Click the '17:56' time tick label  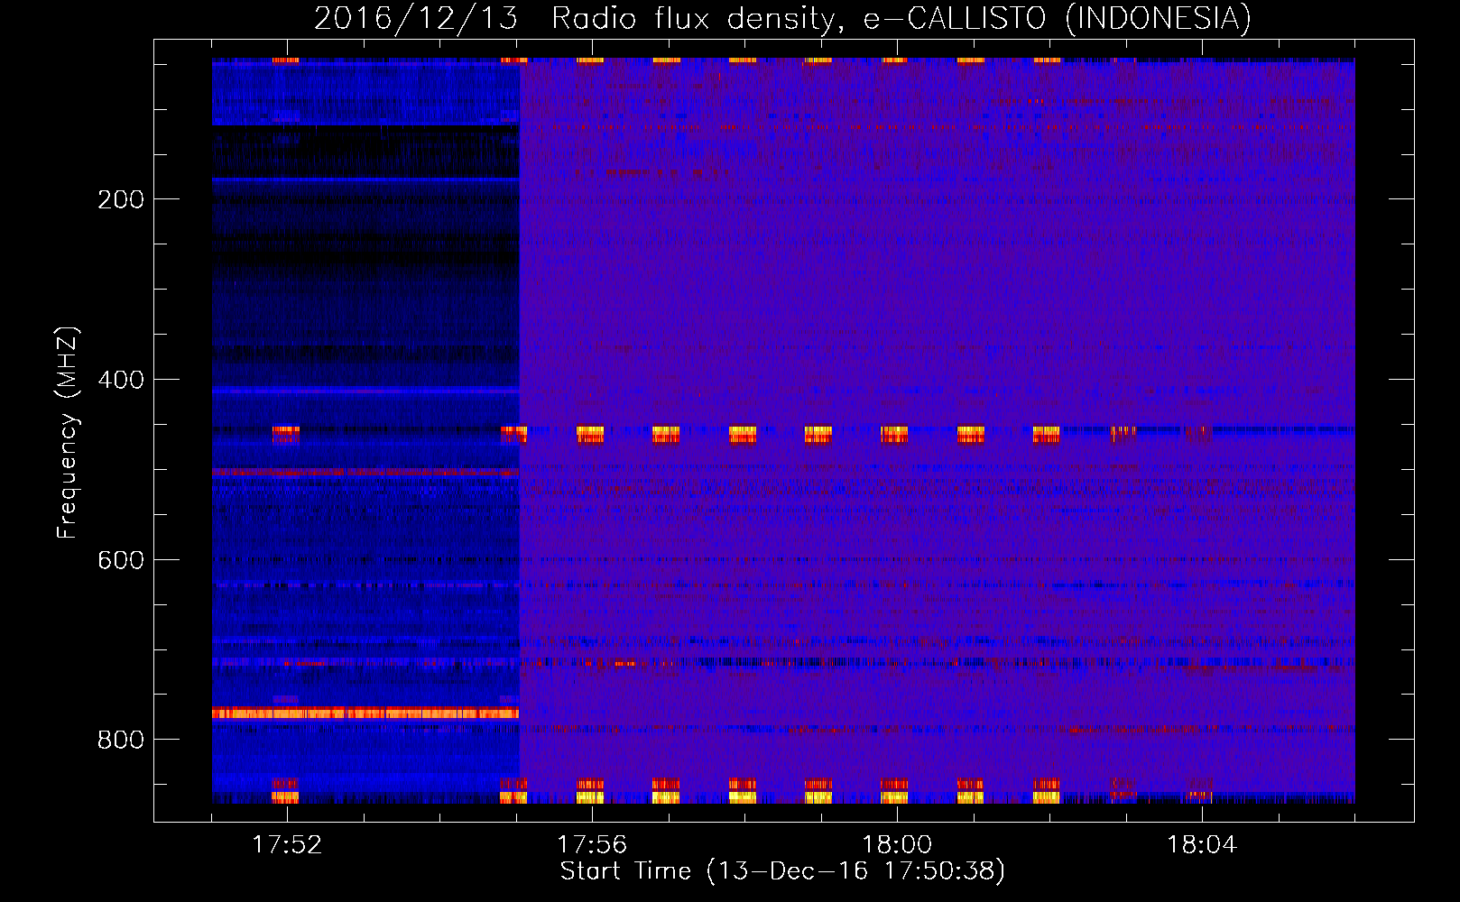click(592, 845)
